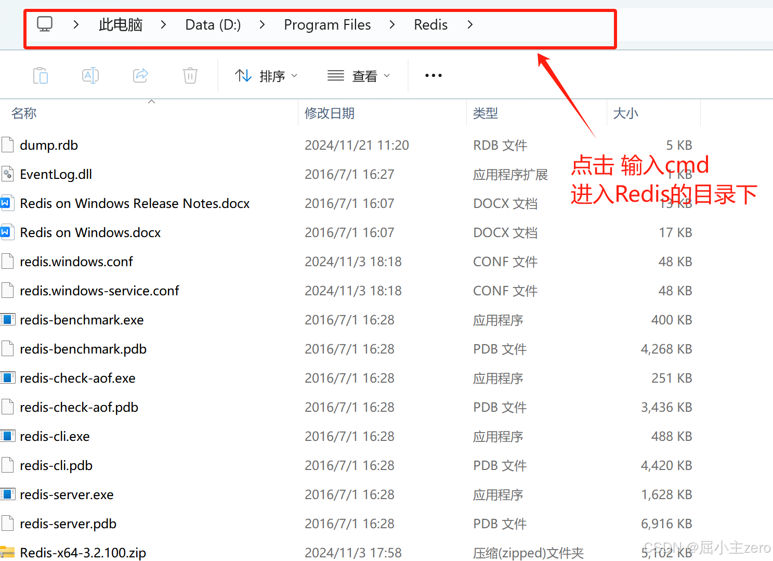Click redis-cli.exe application icon

point(7,436)
